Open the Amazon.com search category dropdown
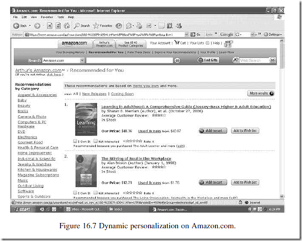Screen dimensions: 302x241 [82, 60]
